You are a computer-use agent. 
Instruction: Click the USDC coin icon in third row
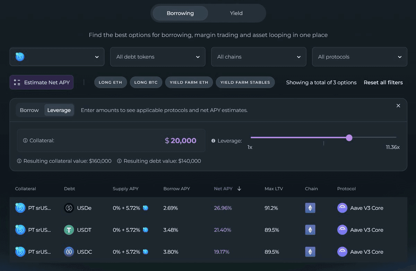(x=69, y=252)
